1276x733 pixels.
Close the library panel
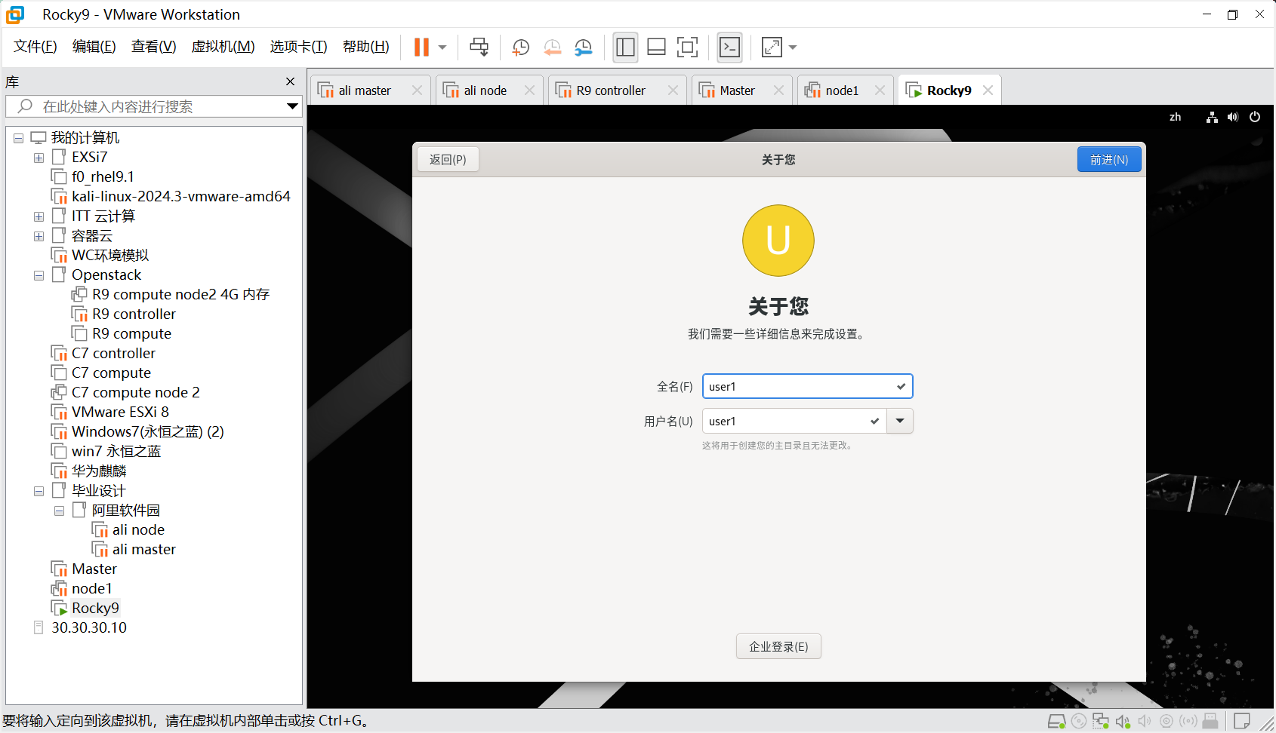[290, 81]
